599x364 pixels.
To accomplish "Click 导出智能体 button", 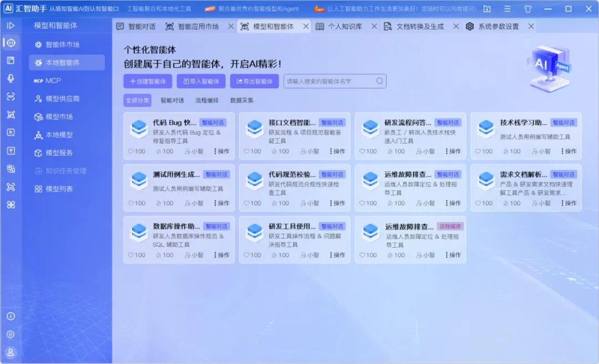I will 255,81.
